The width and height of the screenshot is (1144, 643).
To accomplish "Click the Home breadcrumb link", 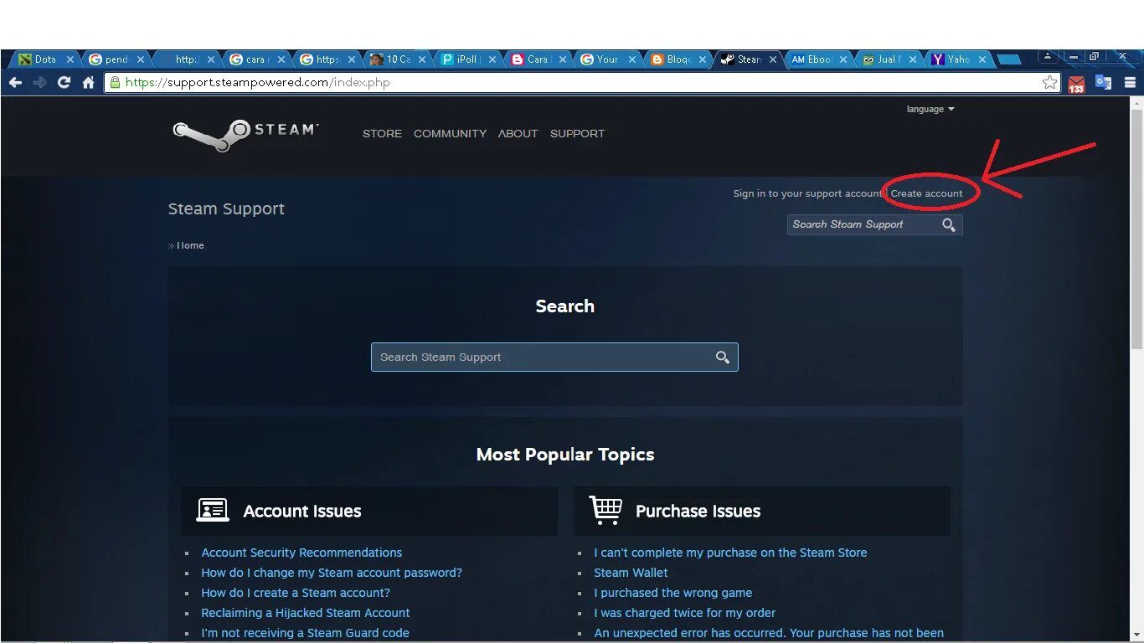I will click(x=190, y=245).
